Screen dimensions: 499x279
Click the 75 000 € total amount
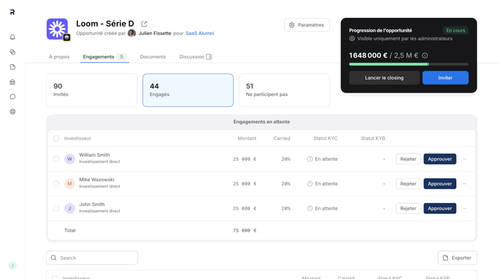coord(245,230)
